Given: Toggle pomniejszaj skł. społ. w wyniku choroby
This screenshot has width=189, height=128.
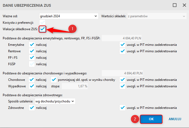Looking at the screenshot, I should (54, 80).
